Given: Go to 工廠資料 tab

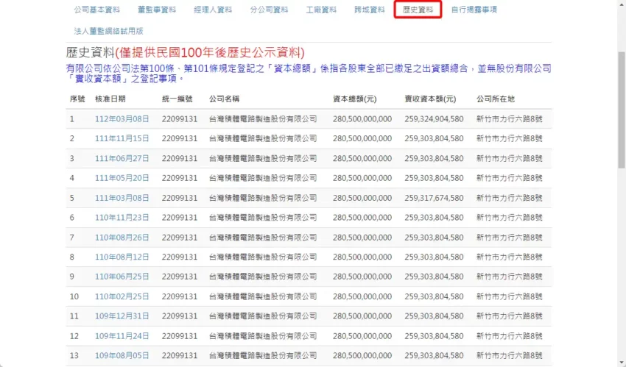Looking at the screenshot, I should [x=321, y=10].
